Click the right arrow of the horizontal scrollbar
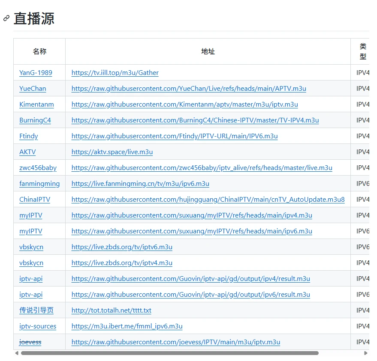377x361 pixels. [366, 353]
